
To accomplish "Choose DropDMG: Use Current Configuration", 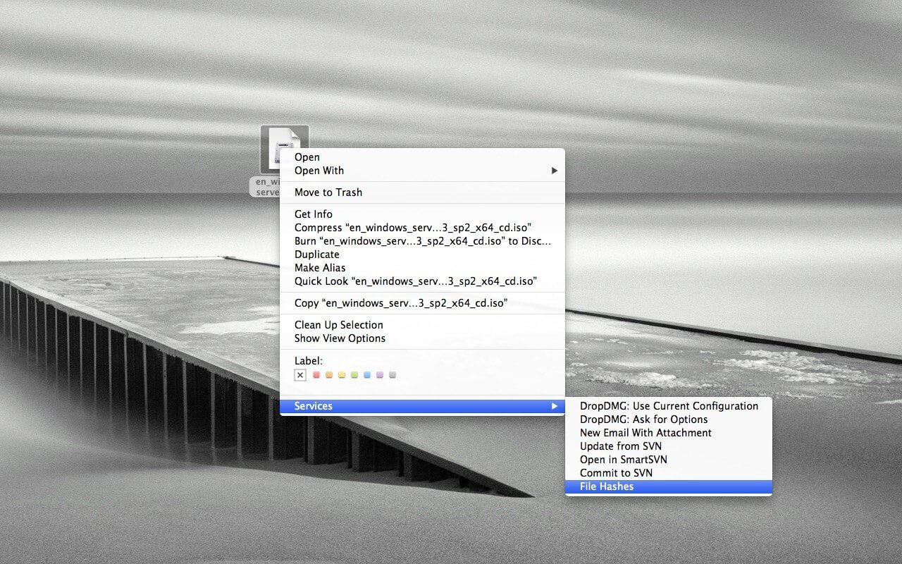I will tap(668, 405).
